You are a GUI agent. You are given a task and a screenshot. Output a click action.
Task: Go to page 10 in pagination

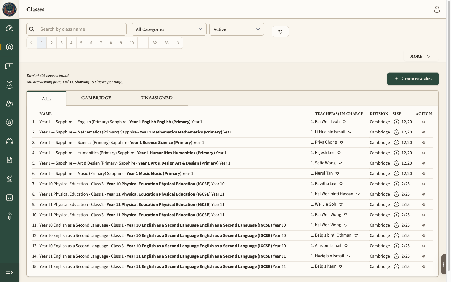(132, 43)
